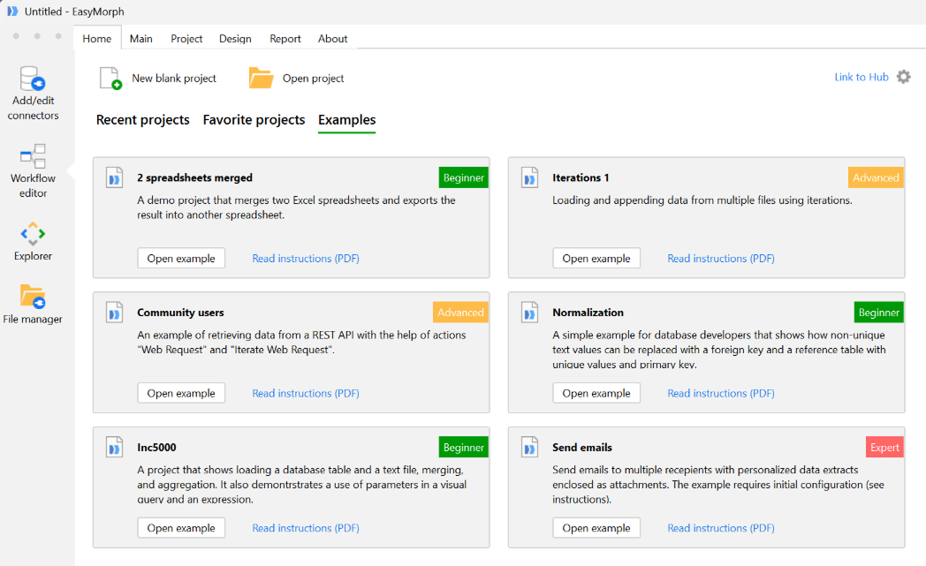Click the Community users project icon
Viewport: 926px width, 566px height.
pos(115,313)
